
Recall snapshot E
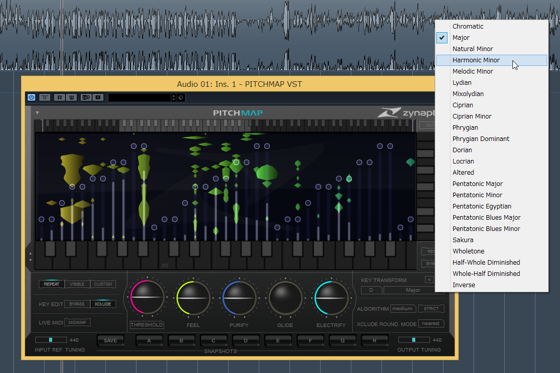coord(278,340)
